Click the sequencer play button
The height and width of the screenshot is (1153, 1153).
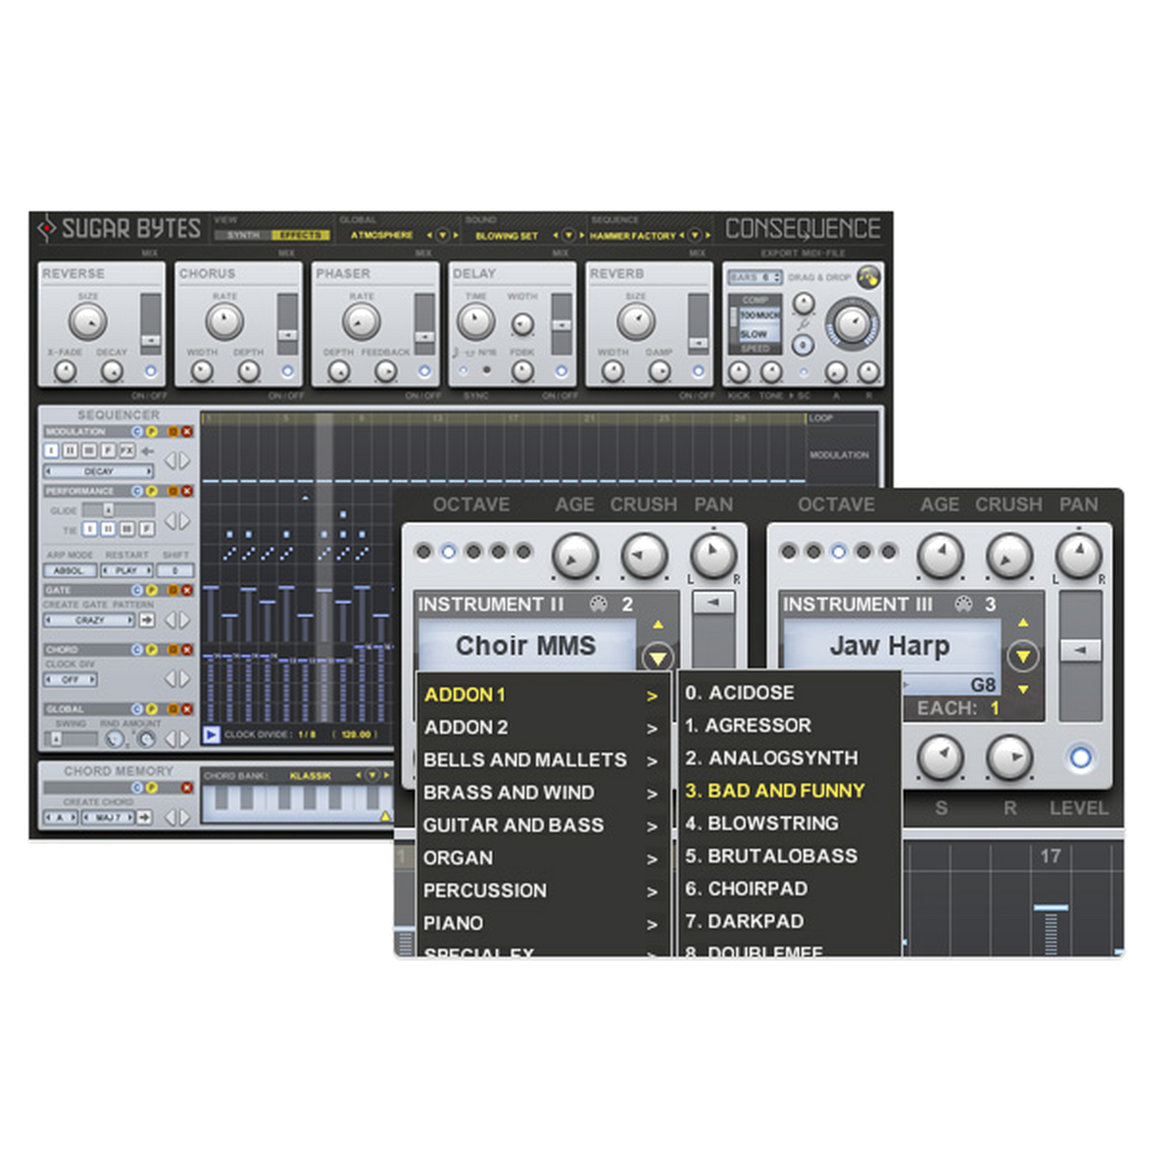click(211, 735)
